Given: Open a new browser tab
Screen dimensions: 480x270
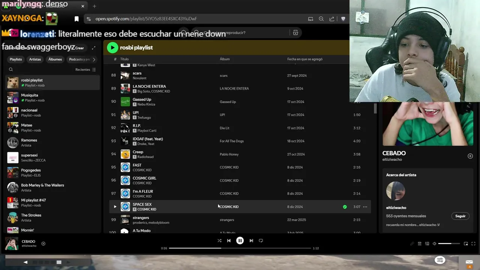Looking at the screenshot, I should point(94,6).
